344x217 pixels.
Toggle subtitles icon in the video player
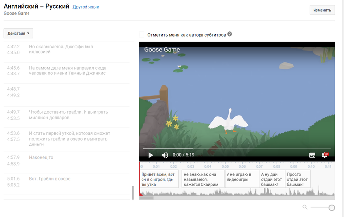pyautogui.click(x=312, y=155)
